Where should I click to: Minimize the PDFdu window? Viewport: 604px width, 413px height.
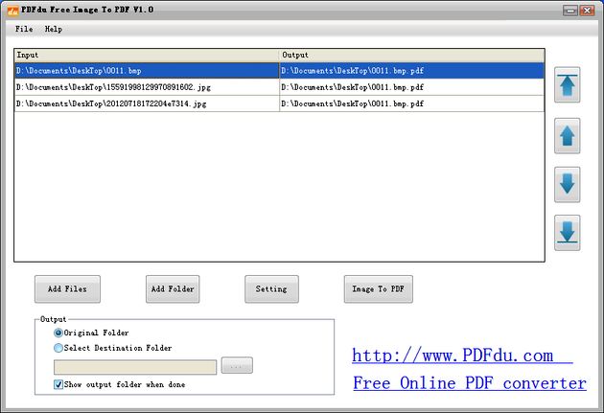coord(570,11)
